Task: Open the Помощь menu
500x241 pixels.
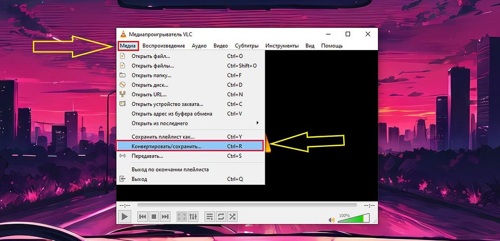Action: click(x=332, y=46)
